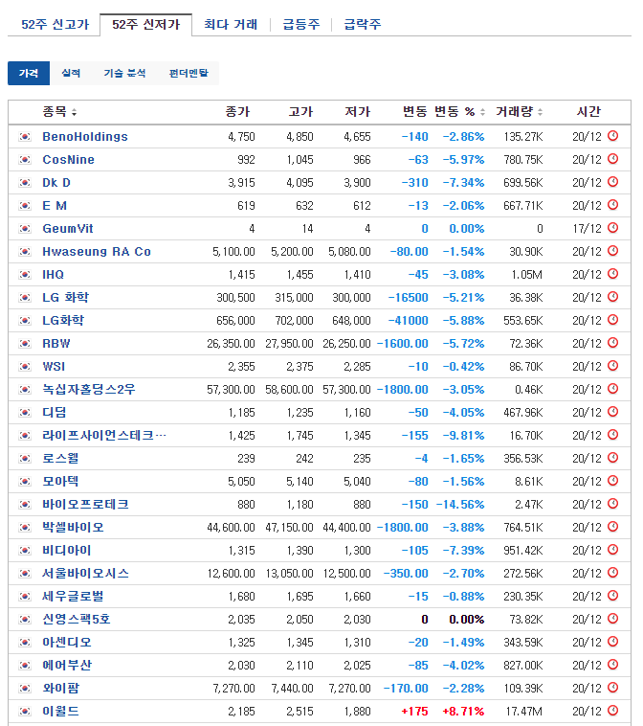Open the 에어부산 stock link
Screen dimensions: 643x726
click(67, 666)
